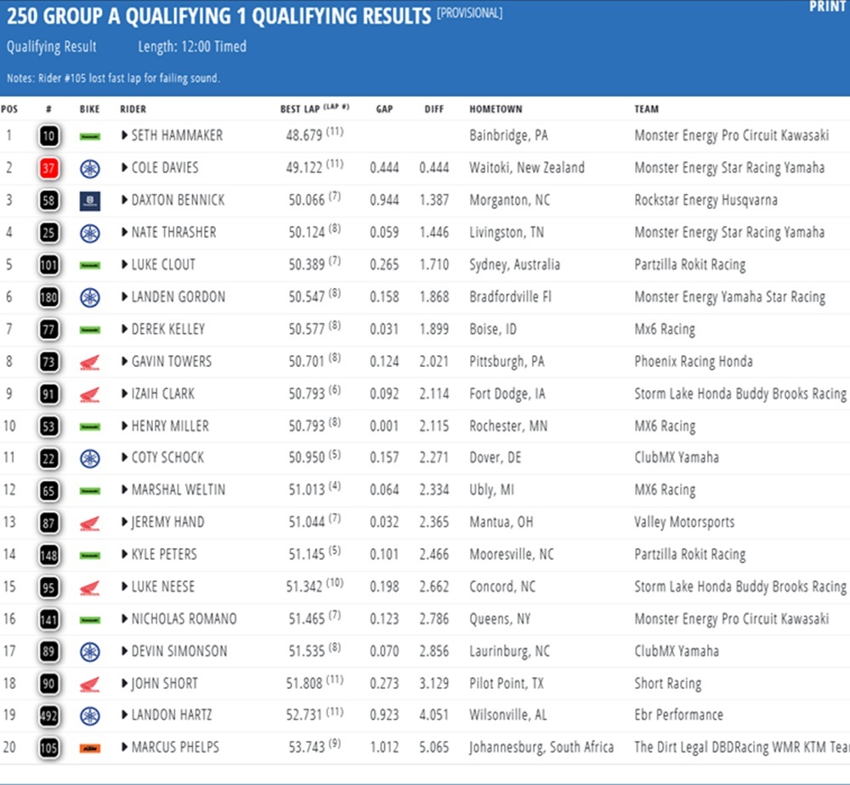The height and width of the screenshot is (785, 850).
Task: Click rider name Landen Gordon
Action: [178, 297]
